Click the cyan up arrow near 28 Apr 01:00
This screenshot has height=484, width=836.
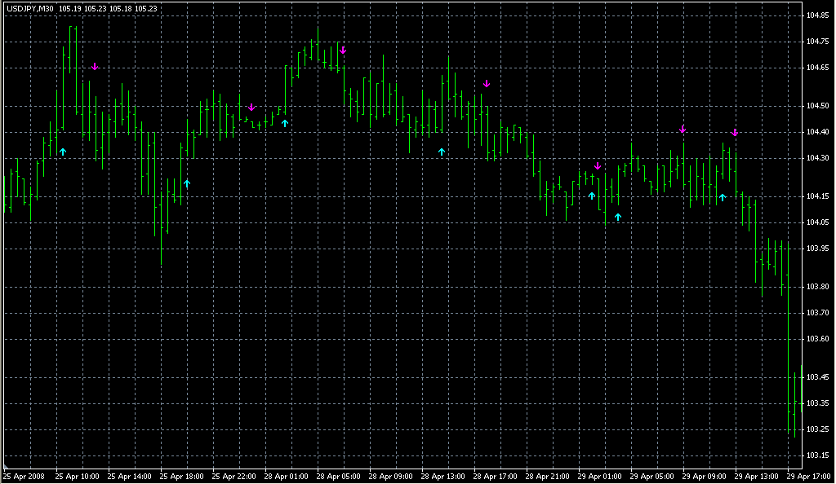[x=285, y=123]
